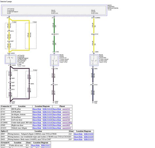This screenshot has height=148, width=155.
Task: Open EER151030 diagram link in C4223 row
Action: click(47, 128)
